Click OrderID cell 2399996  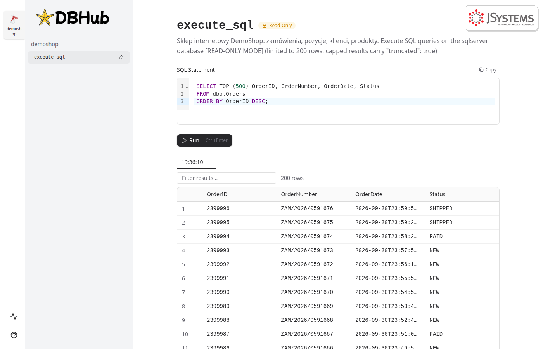[x=218, y=209]
